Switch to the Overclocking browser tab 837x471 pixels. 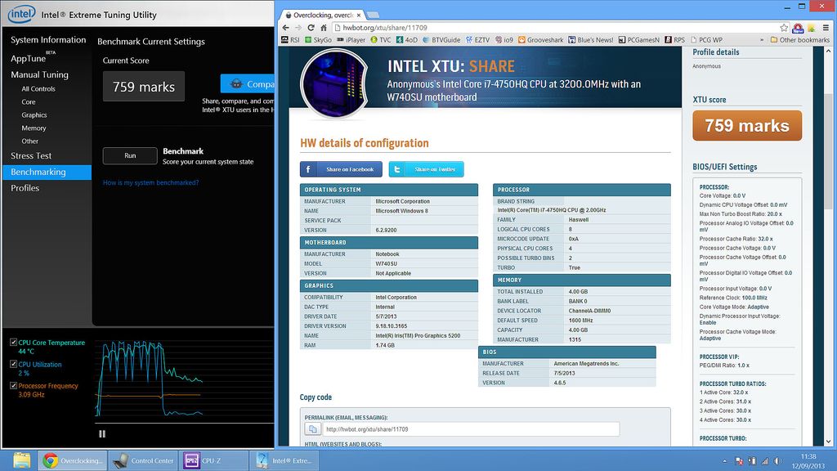pyautogui.click(x=319, y=14)
